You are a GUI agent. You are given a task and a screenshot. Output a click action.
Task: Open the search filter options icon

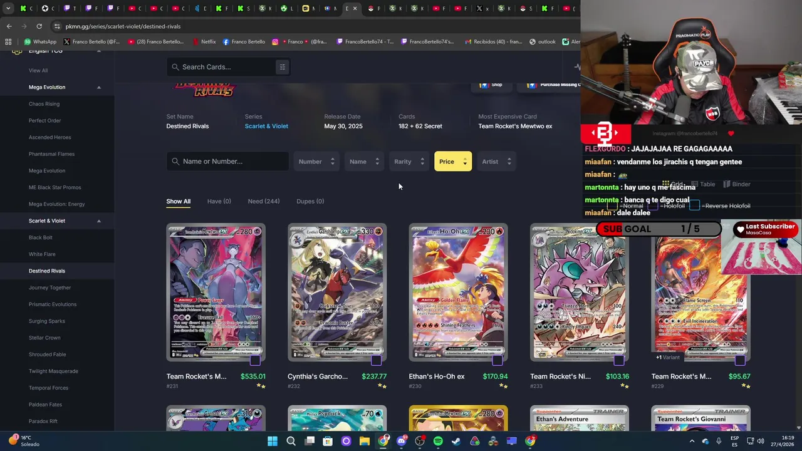282,67
